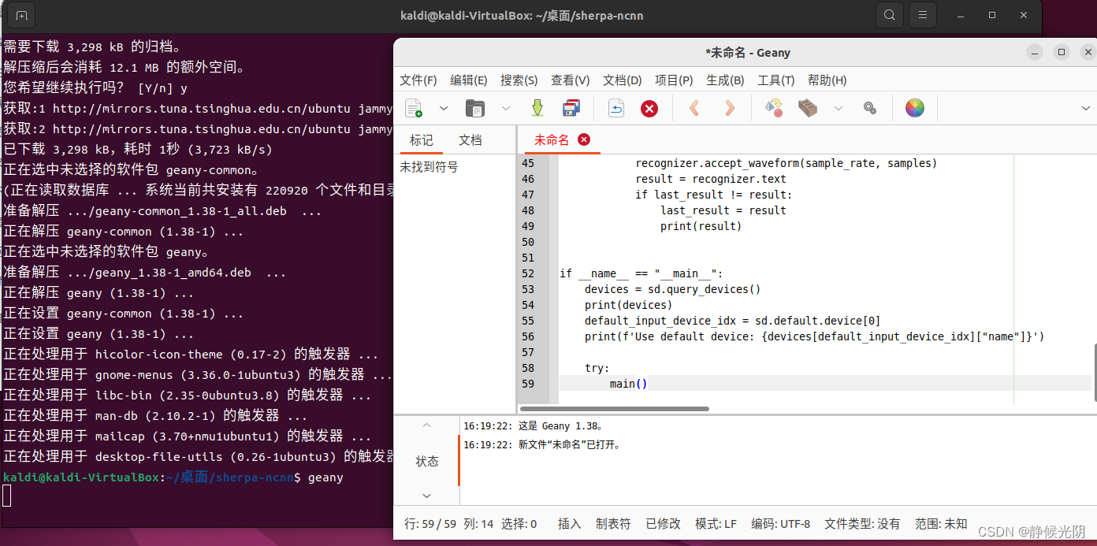The height and width of the screenshot is (546, 1097).
Task: Open the 文件(F) menu
Action: pyautogui.click(x=418, y=80)
